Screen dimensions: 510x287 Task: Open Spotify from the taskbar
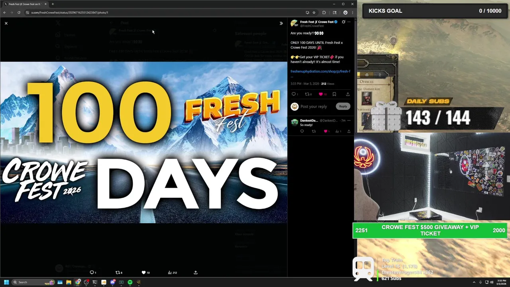(130, 282)
